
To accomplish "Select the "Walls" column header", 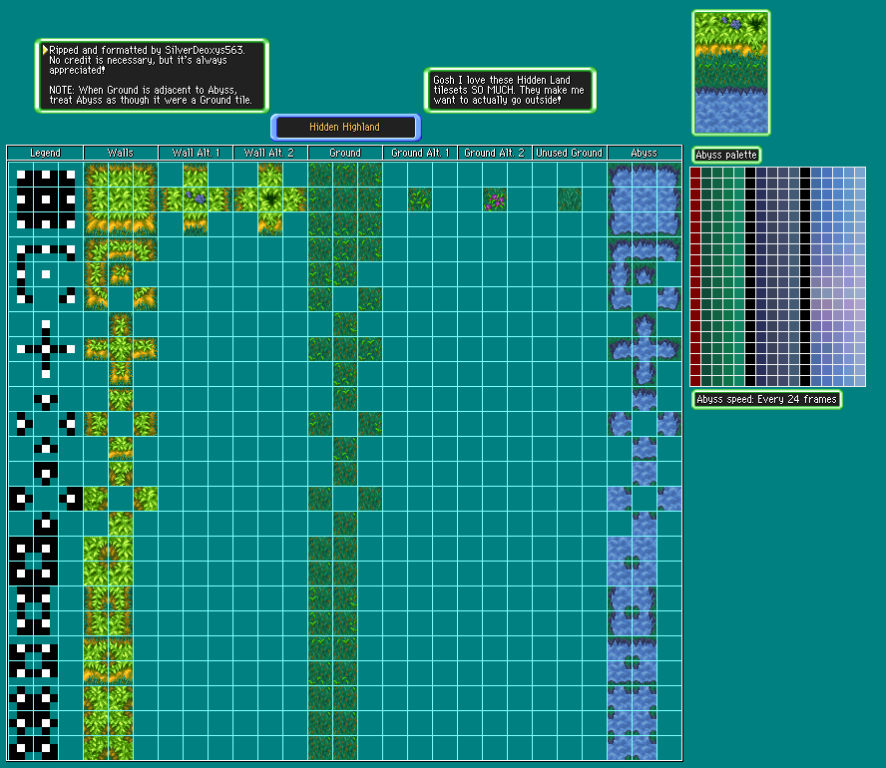I will click(121, 153).
